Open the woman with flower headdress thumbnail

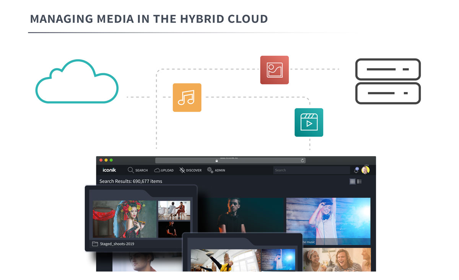(x=125, y=219)
